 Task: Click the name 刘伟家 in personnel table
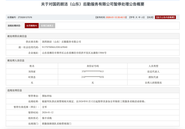32,72
